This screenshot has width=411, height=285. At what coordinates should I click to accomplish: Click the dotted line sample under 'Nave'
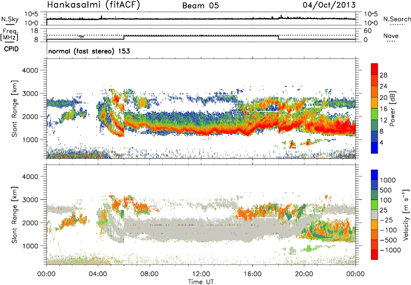point(391,42)
